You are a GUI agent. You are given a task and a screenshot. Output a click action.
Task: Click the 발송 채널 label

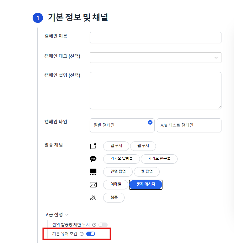(54, 145)
